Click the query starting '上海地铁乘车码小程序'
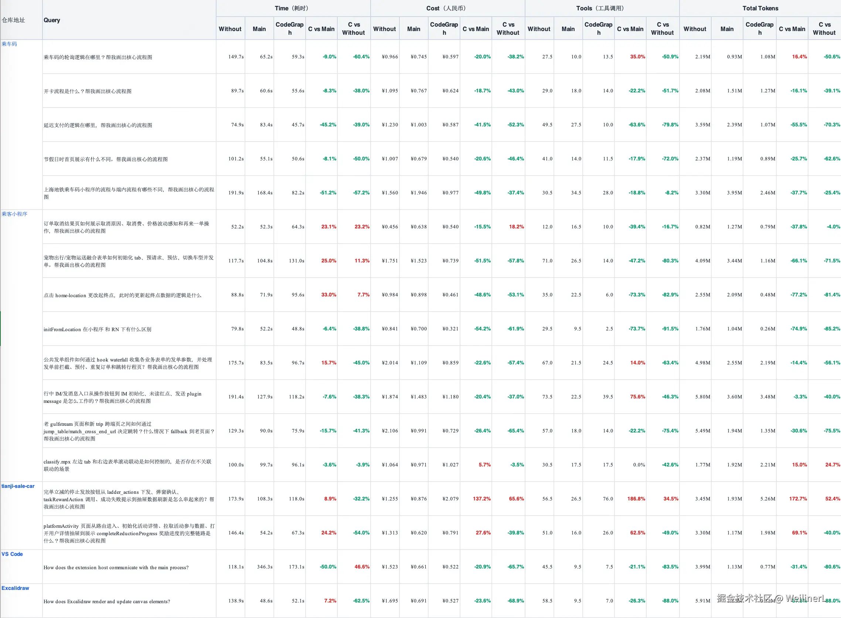 (x=129, y=193)
